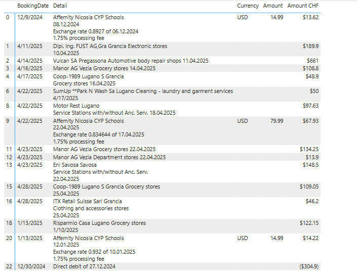Select the Manor AG Department stores row
This screenshot has width=357, height=280.
click(x=162, y=157)
